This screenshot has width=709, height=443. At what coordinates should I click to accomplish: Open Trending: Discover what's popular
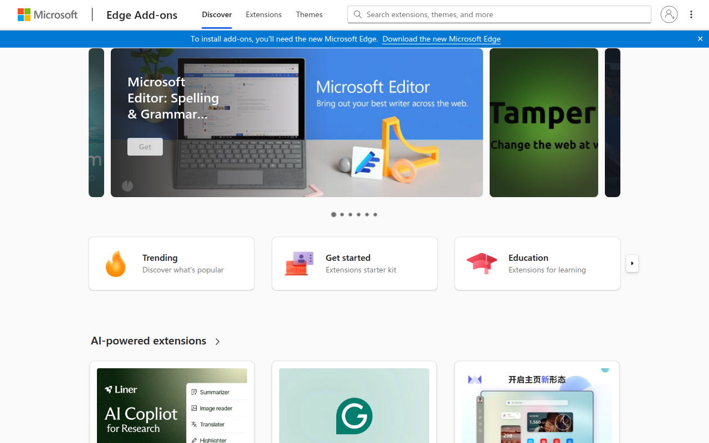point(172,264)
